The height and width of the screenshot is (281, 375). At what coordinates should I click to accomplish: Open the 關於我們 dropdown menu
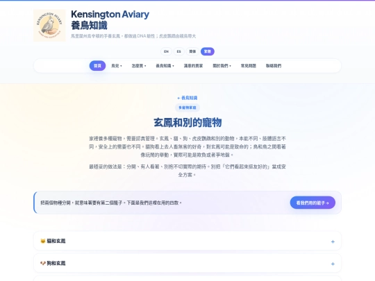[222, 66]
